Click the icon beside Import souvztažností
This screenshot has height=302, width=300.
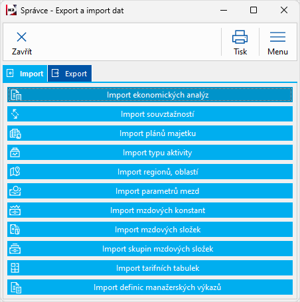[15, 114]
